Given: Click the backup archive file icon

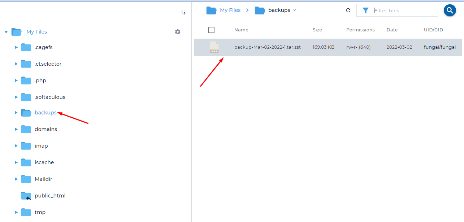Looking at the screenshot, I should (x=214, y=47).
